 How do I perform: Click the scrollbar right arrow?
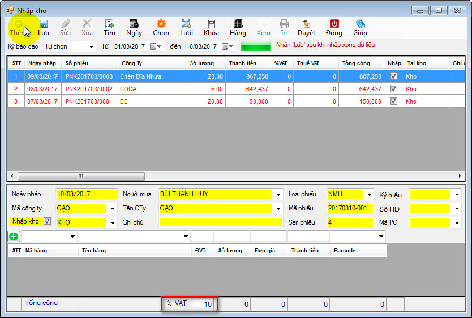point(460,176)
